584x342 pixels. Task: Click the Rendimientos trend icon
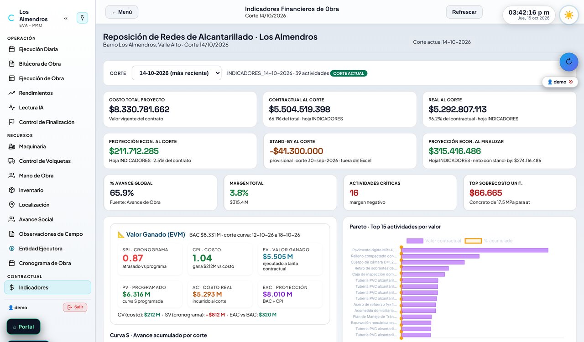(12, 93)
